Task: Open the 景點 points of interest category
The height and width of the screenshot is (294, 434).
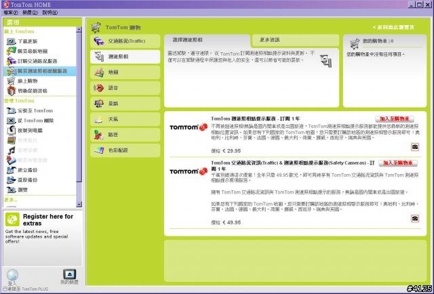Action: click(125, 104)
